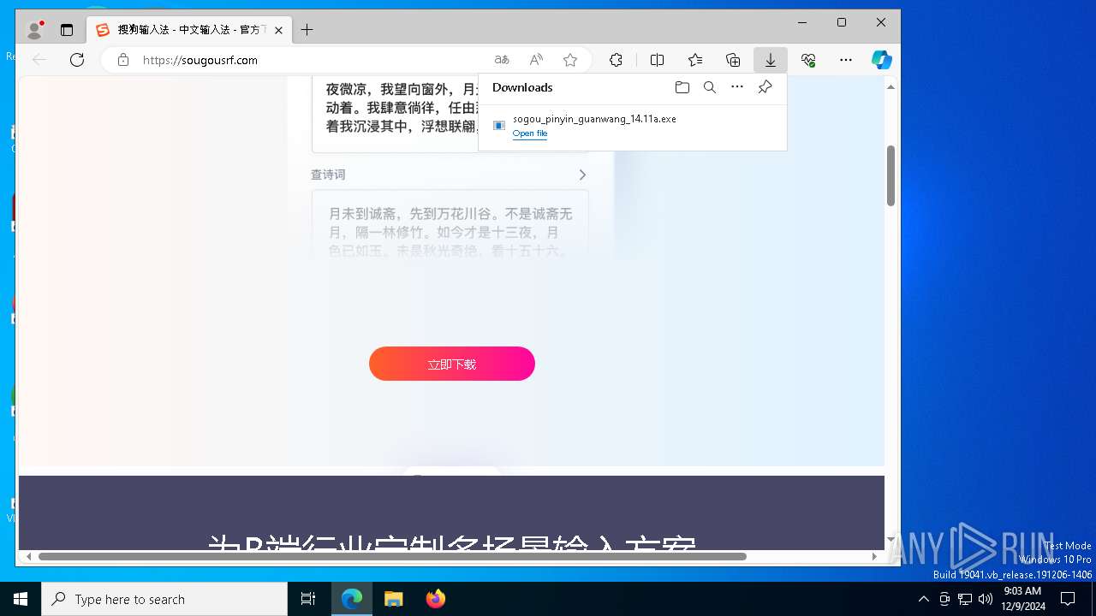Open Browser essentials heart icon

point(808,60)
